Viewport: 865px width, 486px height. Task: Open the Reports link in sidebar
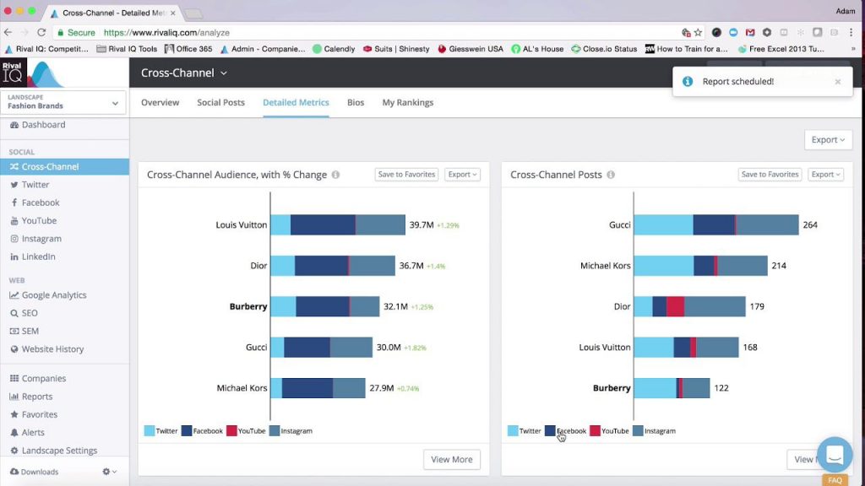coord(37,397)
